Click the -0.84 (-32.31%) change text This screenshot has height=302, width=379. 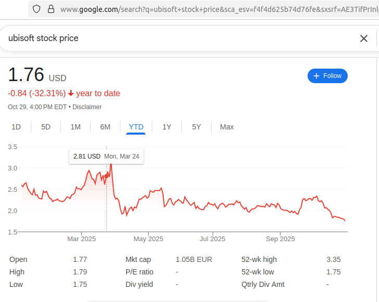36,93
